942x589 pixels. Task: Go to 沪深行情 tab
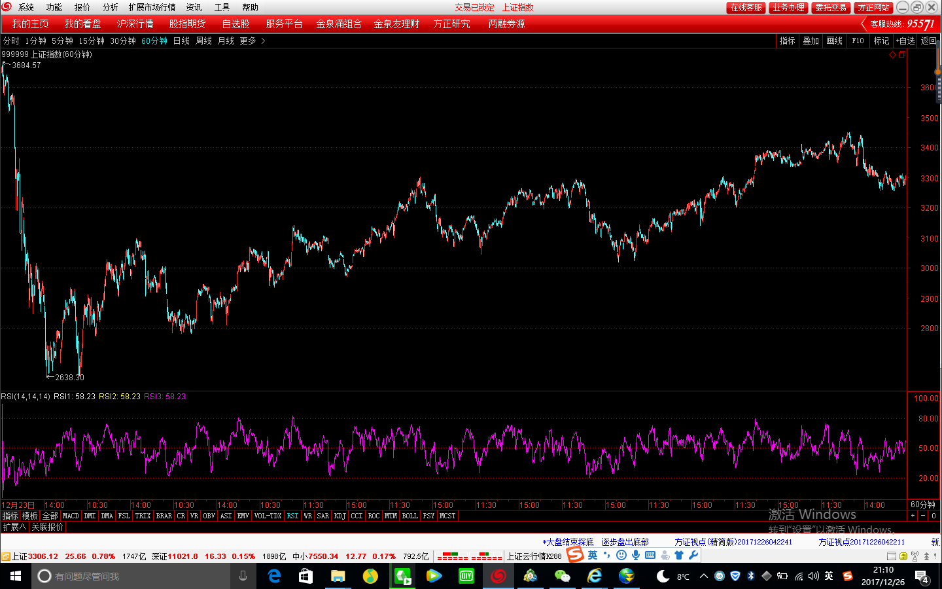(x=135, y=24)
